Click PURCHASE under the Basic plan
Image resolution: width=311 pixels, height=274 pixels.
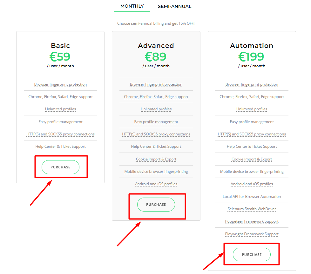coord(60,167)
